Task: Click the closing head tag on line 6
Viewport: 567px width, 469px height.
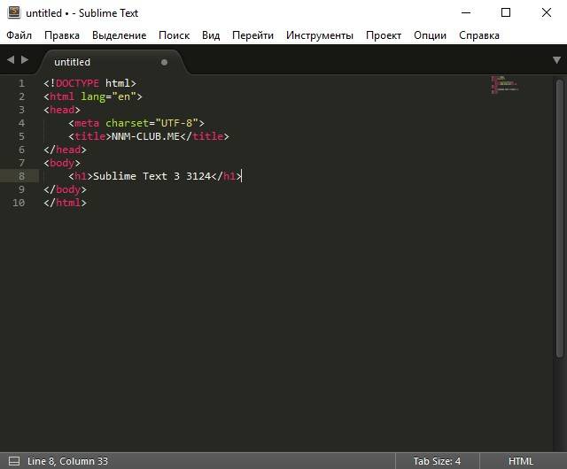Action: coord(65,150)
